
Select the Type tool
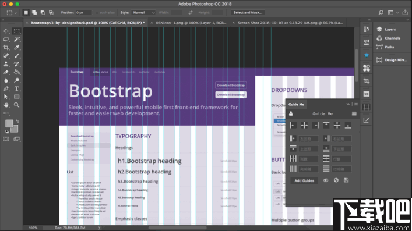16,88
